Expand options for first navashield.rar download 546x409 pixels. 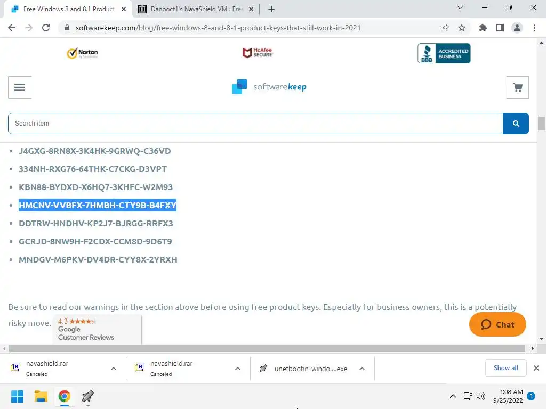[x=114, y=369]
